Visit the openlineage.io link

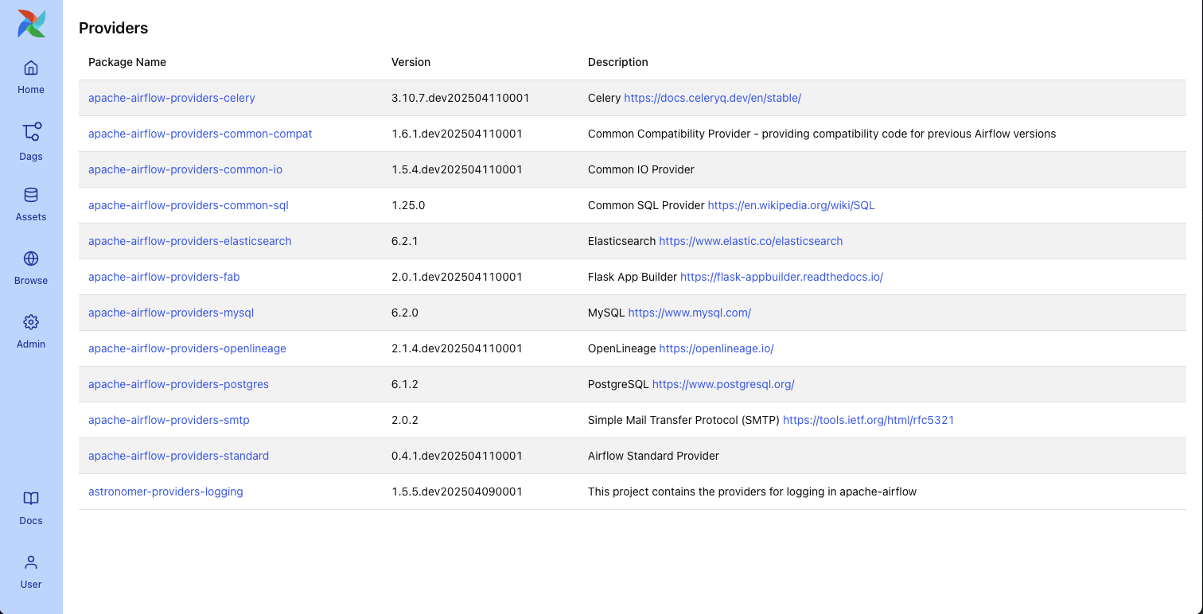point(716,348)
